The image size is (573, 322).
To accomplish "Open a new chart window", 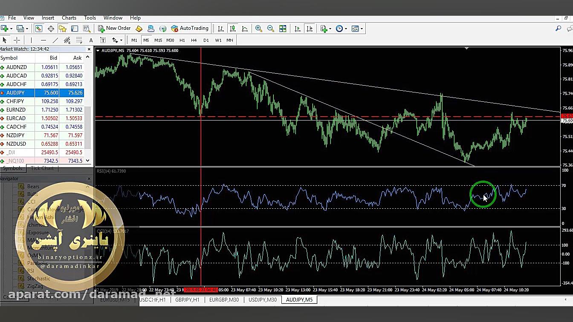I will [4, 29].
